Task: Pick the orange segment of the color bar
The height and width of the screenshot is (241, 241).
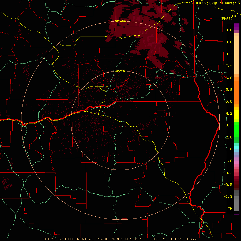Action: 236,93
